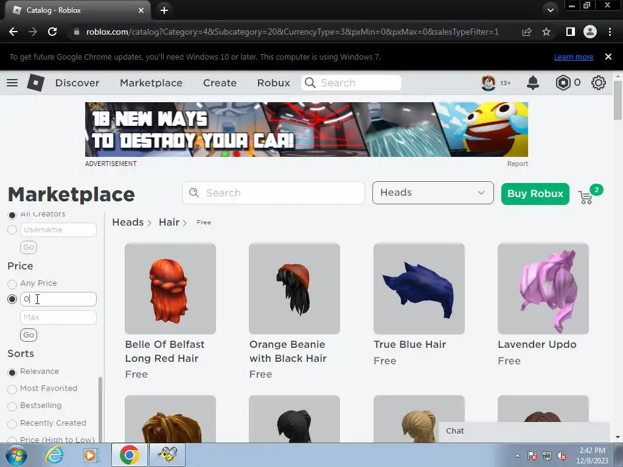Open the Windows Start menu

16,455
